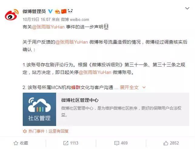195x149 pixels.
Task: Click the panda badge icon
Action: [x=70, y=11]
